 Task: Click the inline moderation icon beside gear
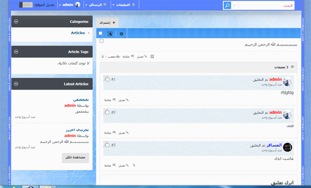[110, 34]
